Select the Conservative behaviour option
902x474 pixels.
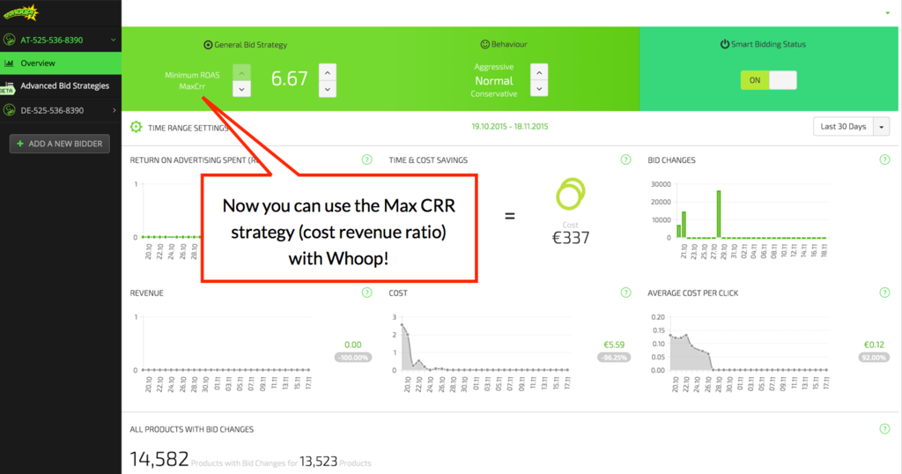coord(493,93)
